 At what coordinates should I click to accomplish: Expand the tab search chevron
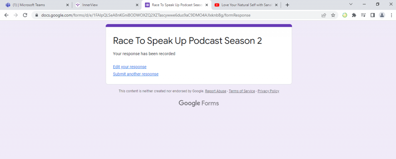pyautogui.click(x=351, y=4)
